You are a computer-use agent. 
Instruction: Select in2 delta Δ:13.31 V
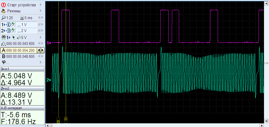click(x=16, y=102)
